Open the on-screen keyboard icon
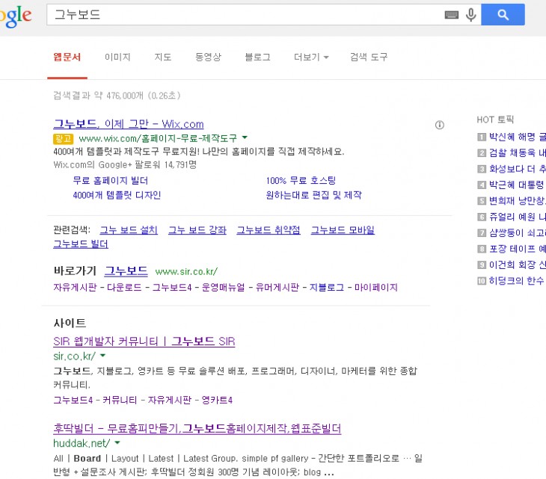 pos(452,15)
